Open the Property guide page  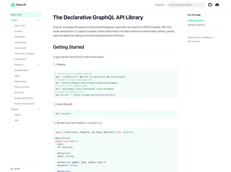[18, 31]
